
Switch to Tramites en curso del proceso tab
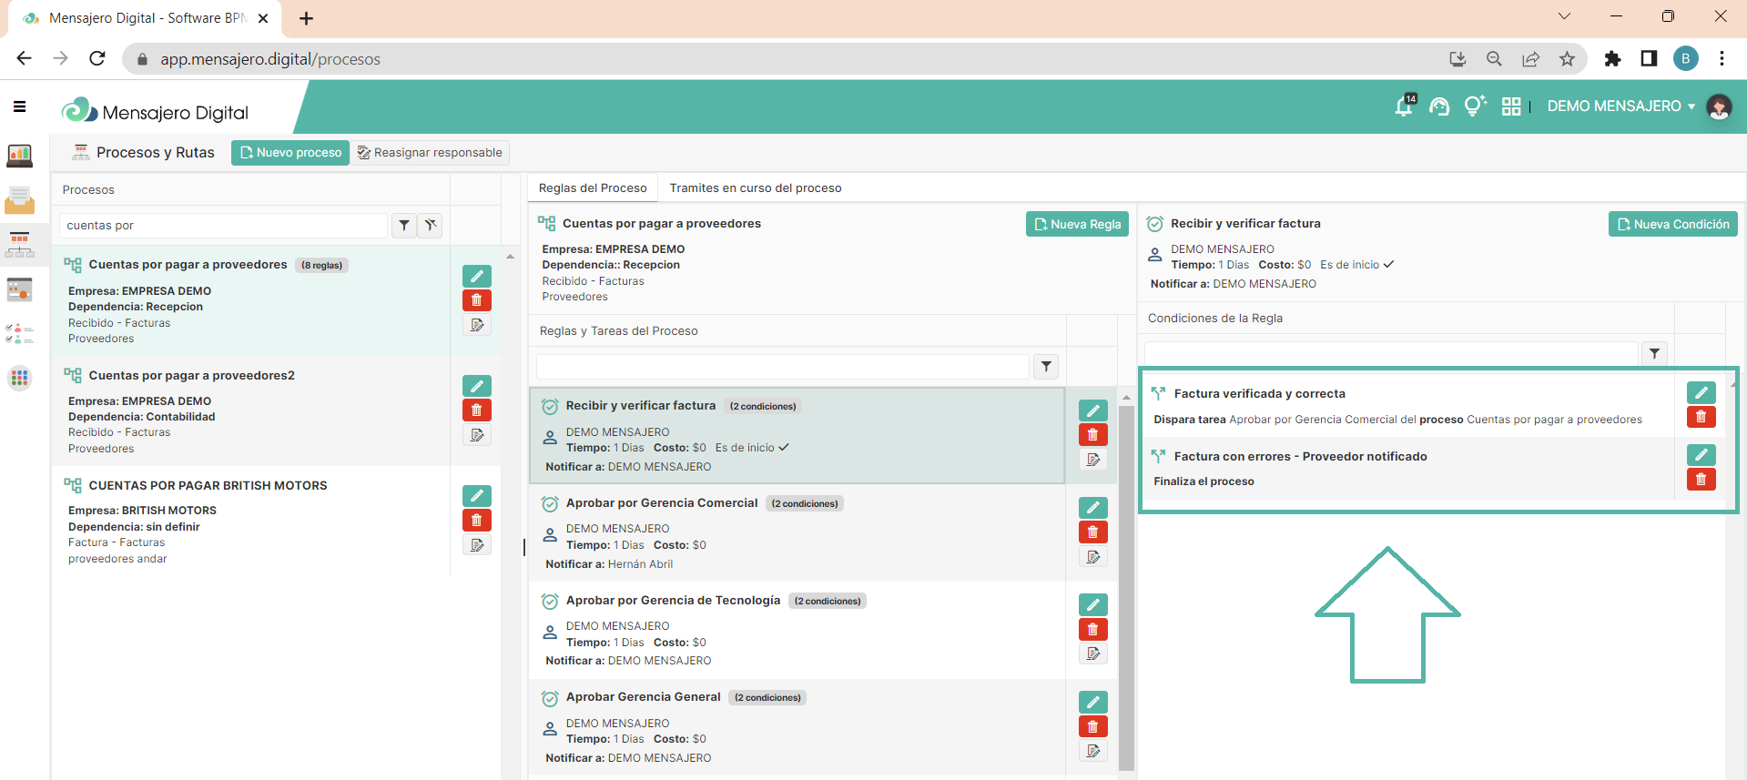click(755, 188)
